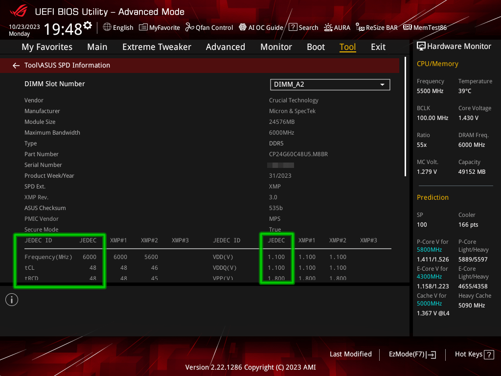
Task: Open the My Favorites tab
Action: (47, 47)
